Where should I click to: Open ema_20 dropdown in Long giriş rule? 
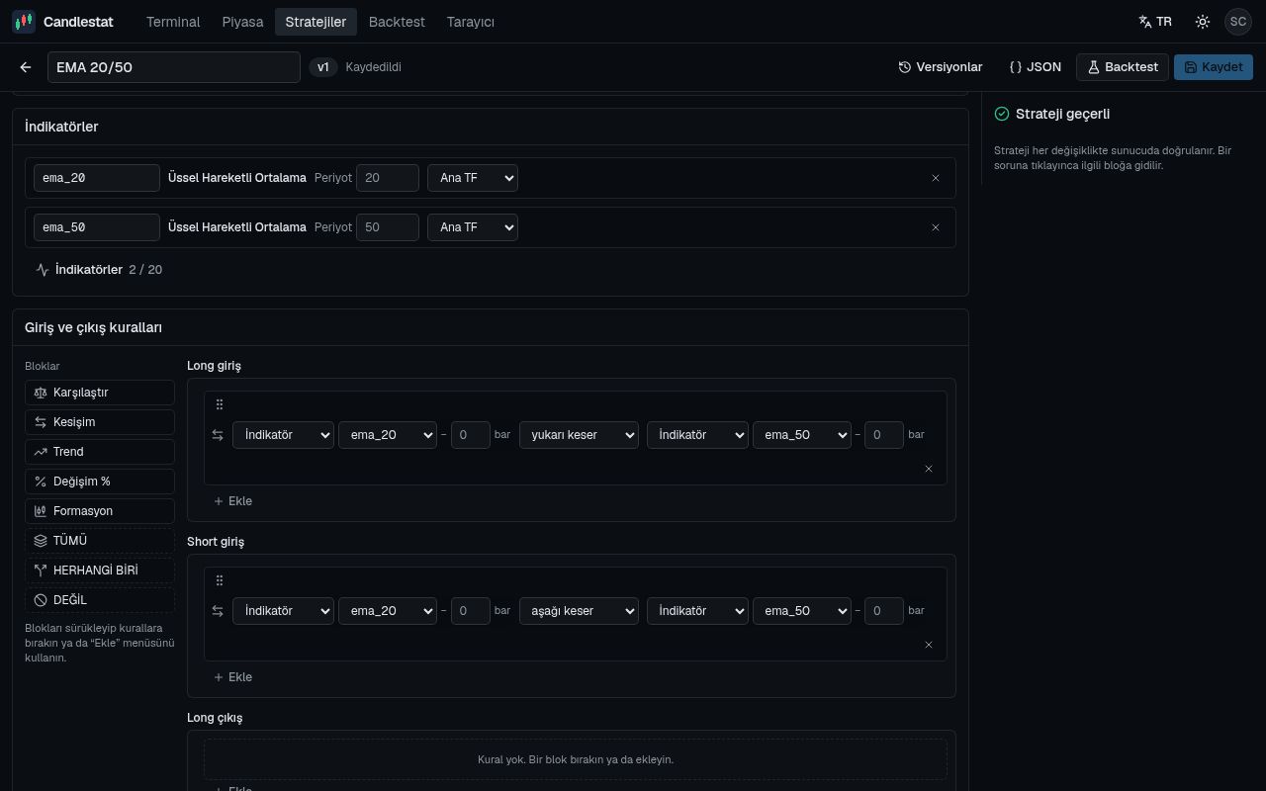tap(388, 435)
